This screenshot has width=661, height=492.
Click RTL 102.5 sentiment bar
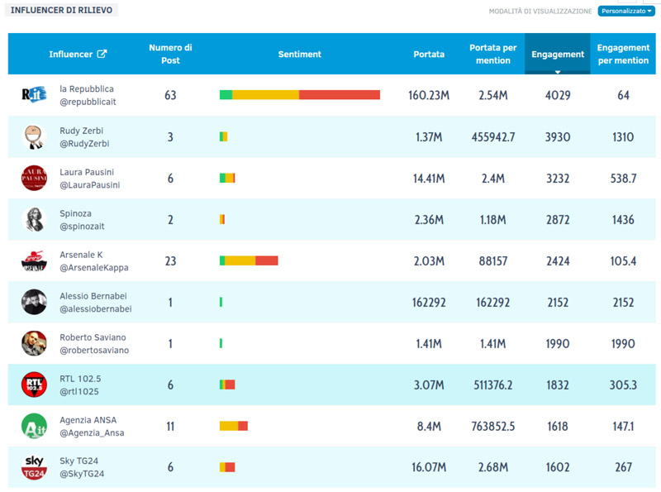(227, 385)
